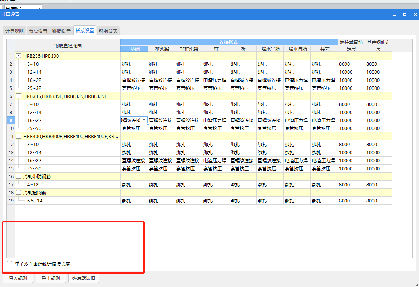
Task: Click the 柱 column header
Action: 216,49
